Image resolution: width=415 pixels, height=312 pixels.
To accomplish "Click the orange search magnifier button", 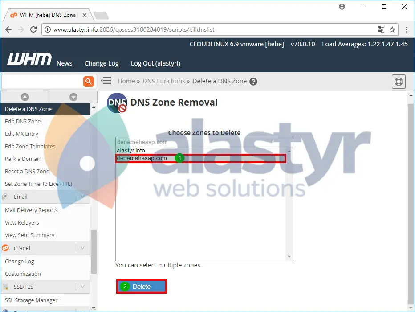I will point(89,81).
